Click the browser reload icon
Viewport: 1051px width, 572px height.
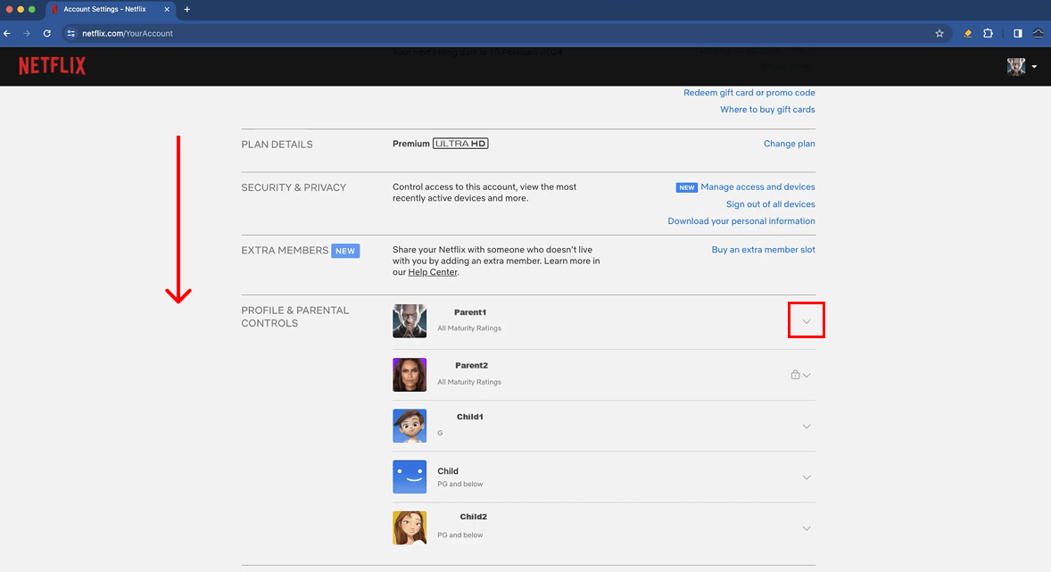46,33
